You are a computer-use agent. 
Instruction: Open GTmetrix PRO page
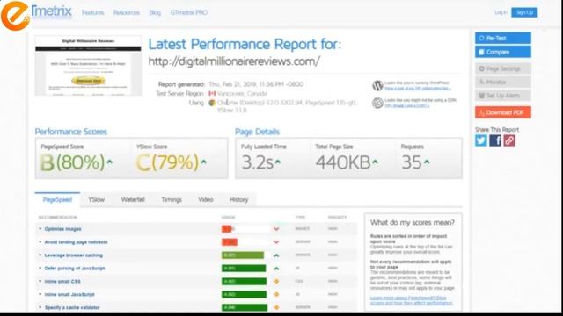[x=189, y=12]
